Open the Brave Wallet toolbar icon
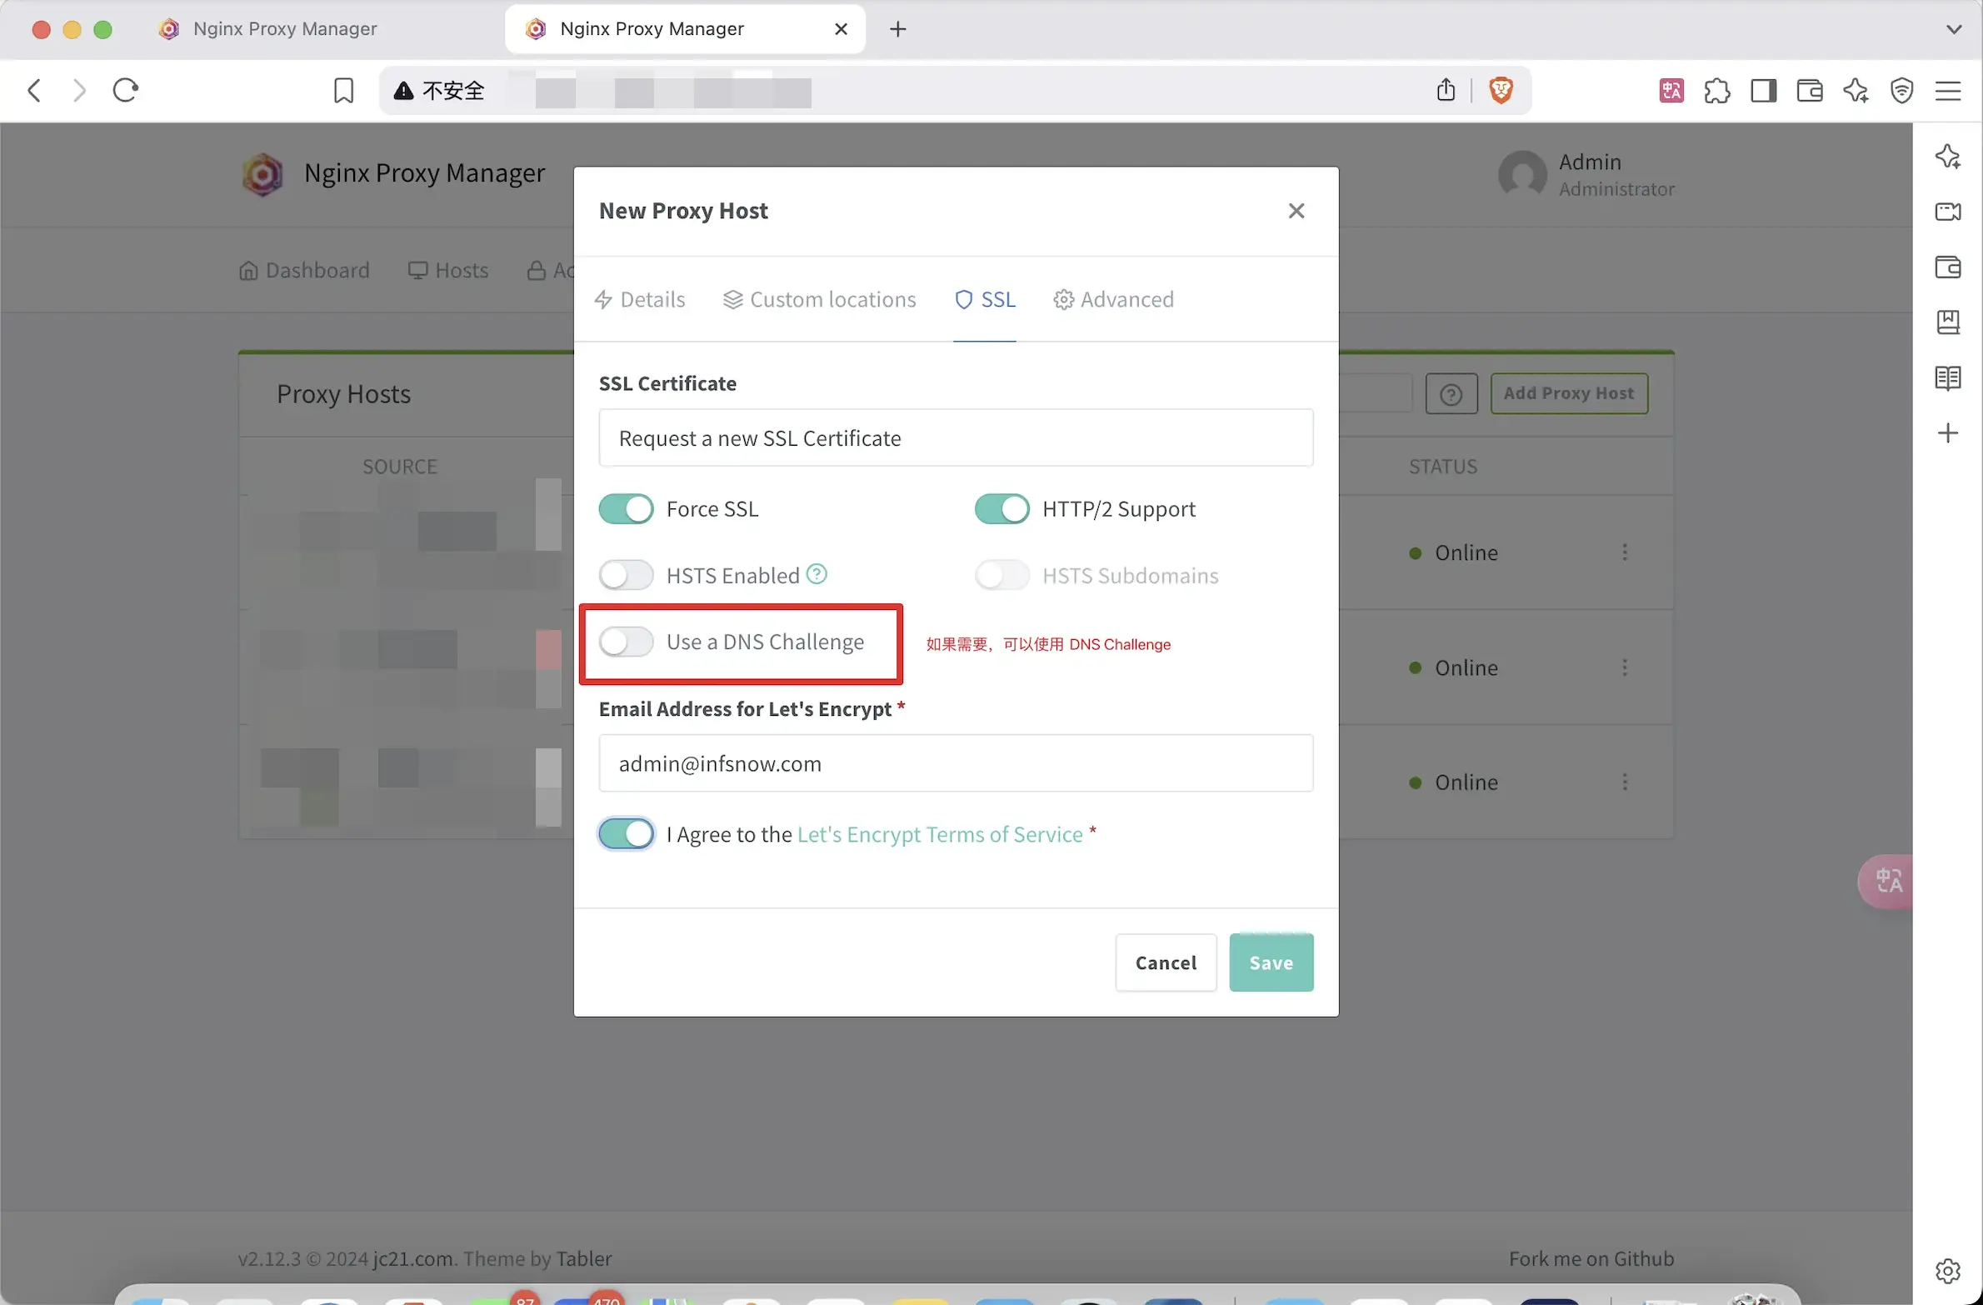 [1810, 90]
